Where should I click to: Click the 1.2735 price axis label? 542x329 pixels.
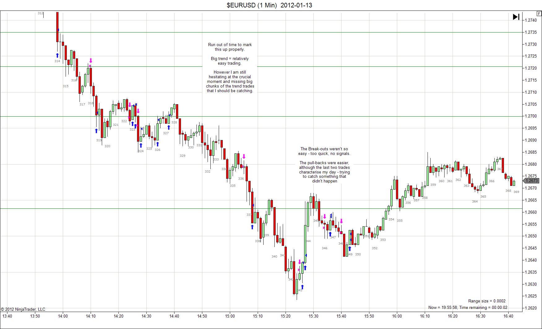coord(531,32)
